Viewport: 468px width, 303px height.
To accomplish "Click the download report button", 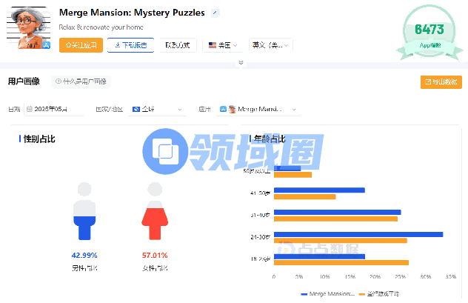I will (130, 45).
